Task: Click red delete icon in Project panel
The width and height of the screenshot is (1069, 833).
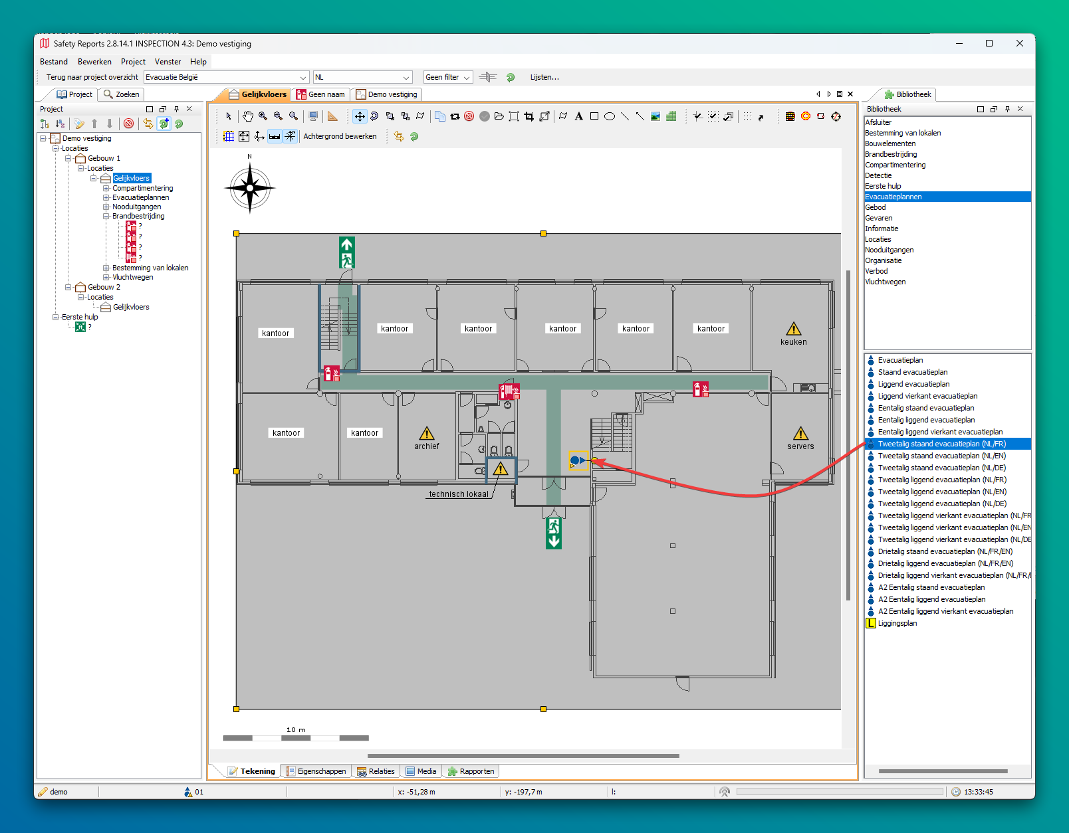Action: 129,124
